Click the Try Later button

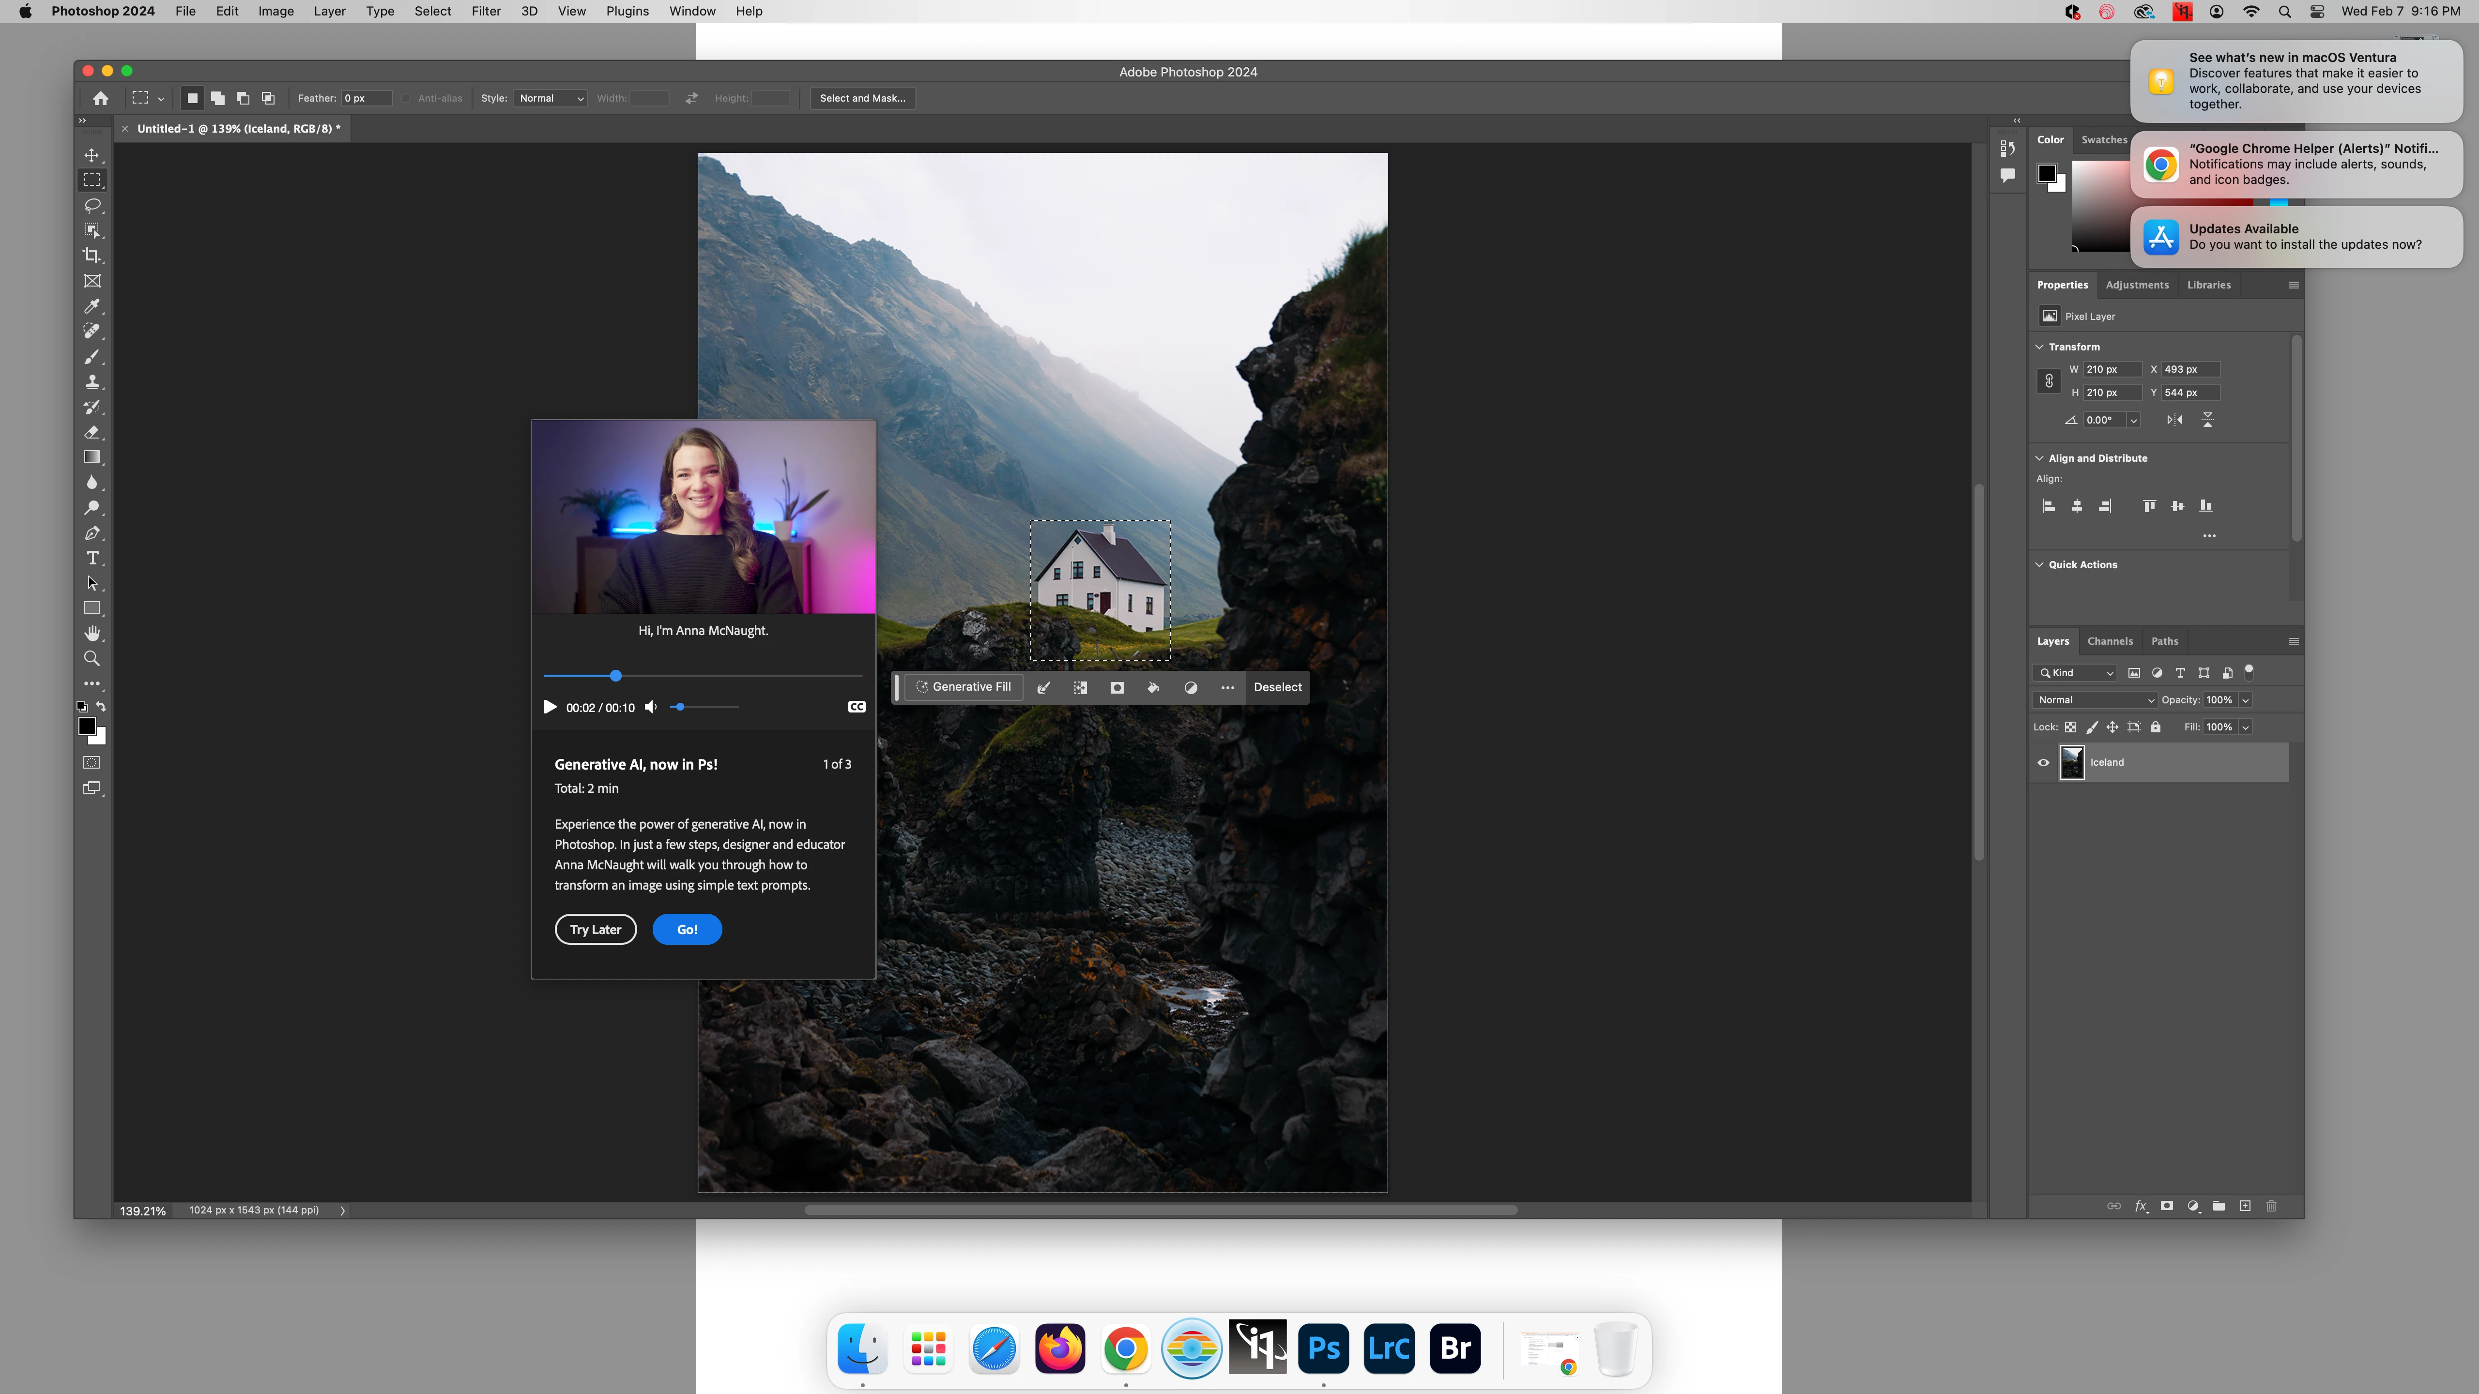[595, 929]
